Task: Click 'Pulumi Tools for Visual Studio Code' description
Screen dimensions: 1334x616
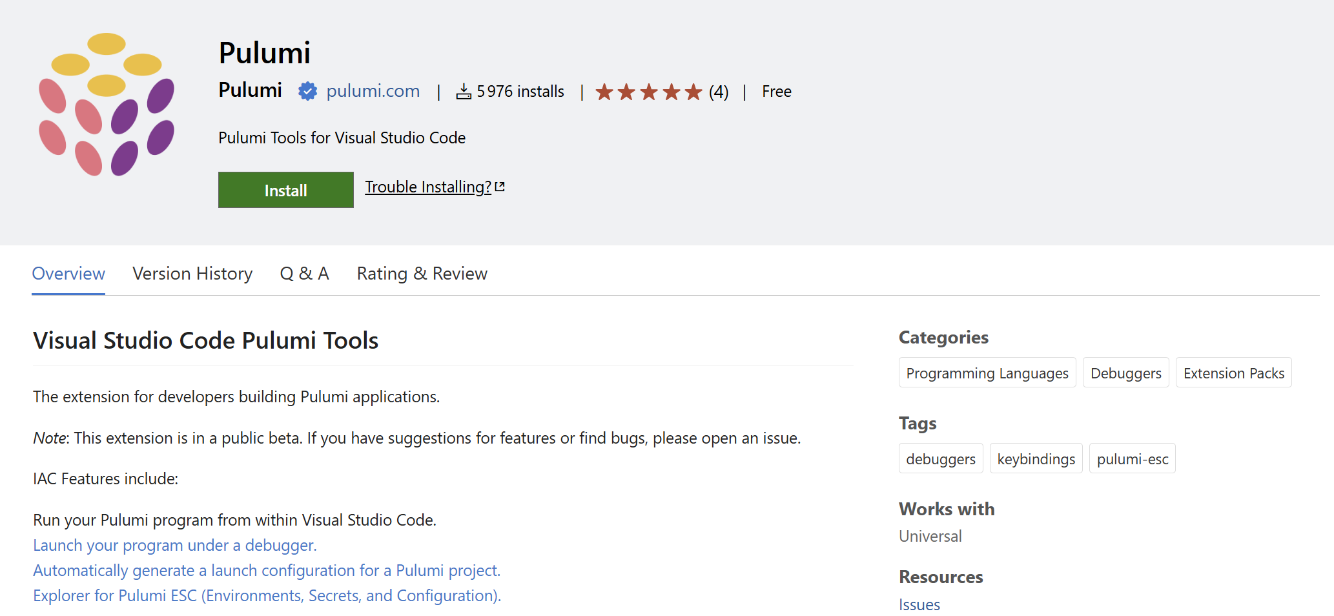Action: pos(342,138)
